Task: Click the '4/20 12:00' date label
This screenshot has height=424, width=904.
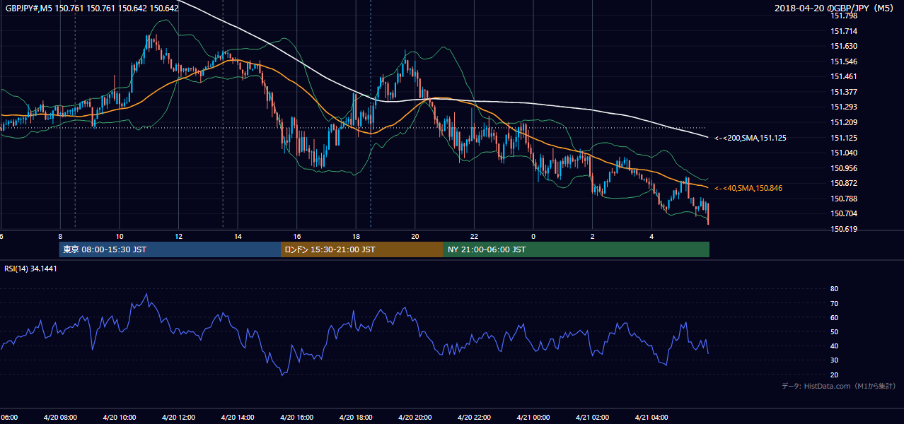Action: pos(178,417)
